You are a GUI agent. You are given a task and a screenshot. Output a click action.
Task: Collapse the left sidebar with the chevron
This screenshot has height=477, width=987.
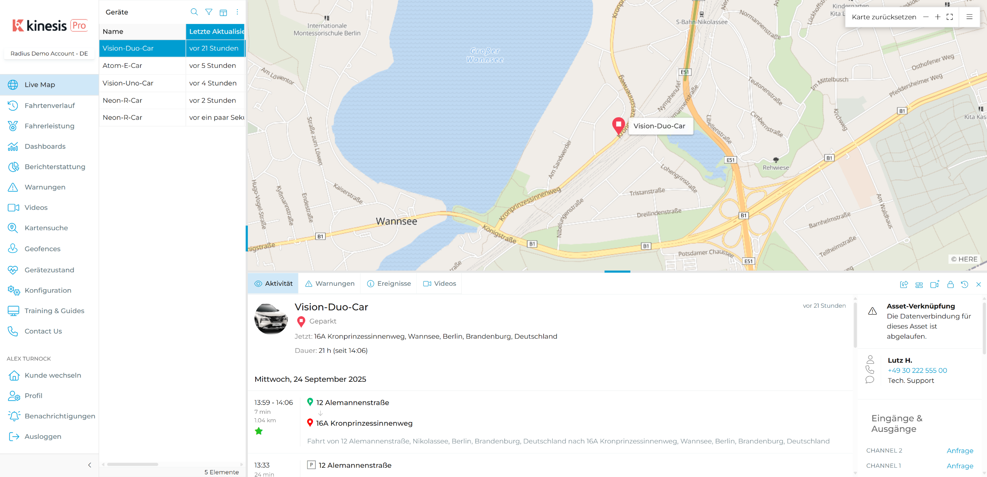(x=90, y=465)
